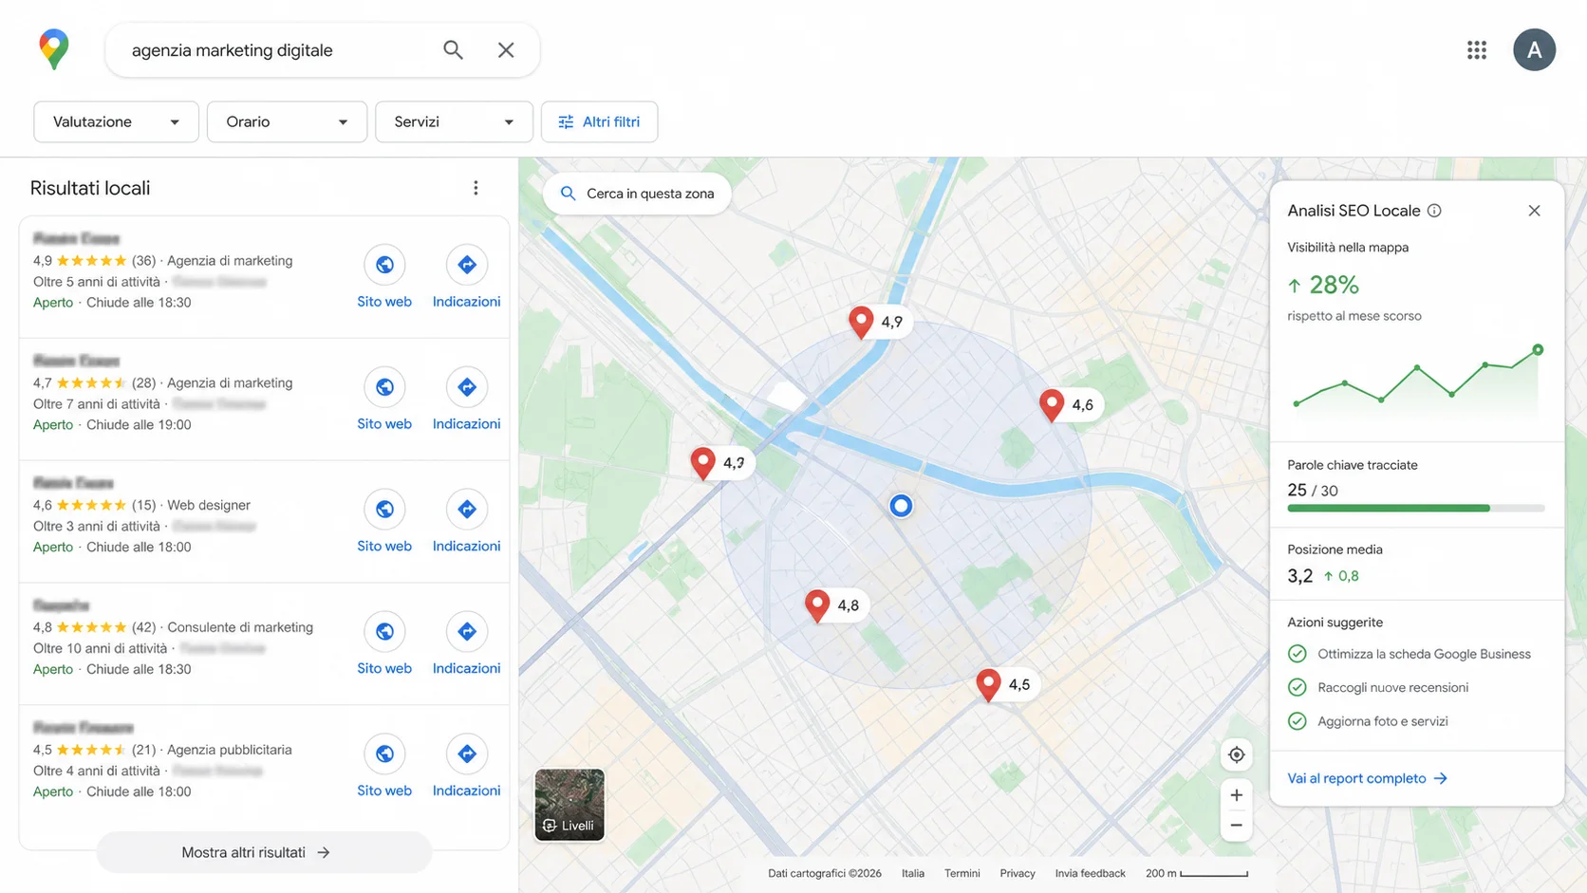Viewport: 1587px width, 893px height.
Task: Click the search magnifier icon
Action: point(453,49)
